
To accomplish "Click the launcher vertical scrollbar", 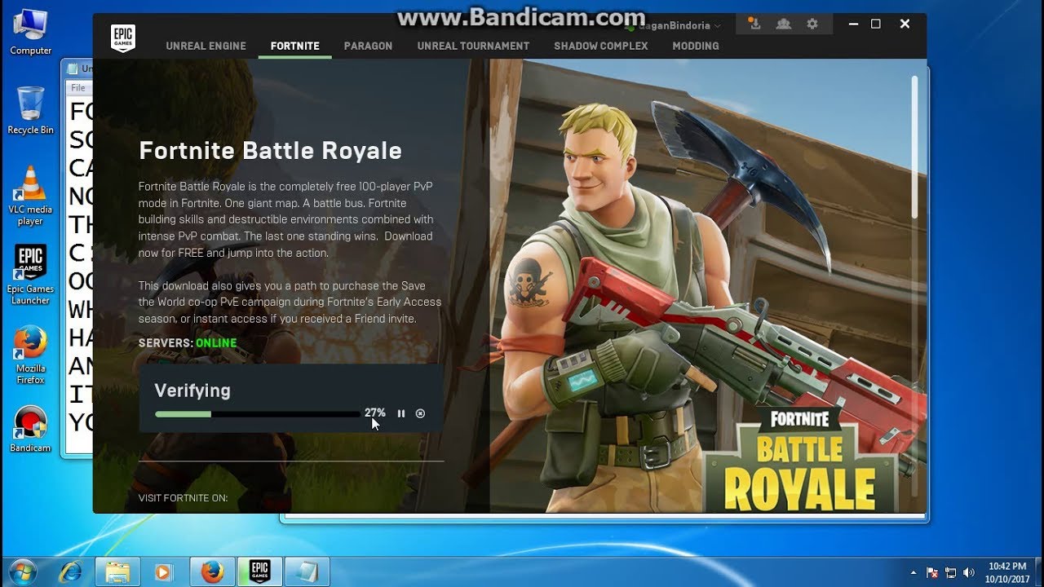I will tap(915, 147).
